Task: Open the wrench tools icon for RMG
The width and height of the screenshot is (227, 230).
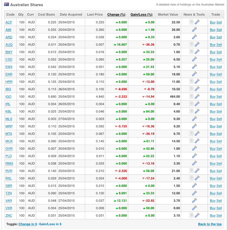Action: 194,163
